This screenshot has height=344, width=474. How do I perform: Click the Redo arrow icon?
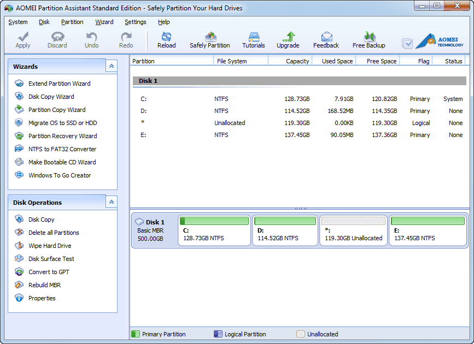click(x=126, y=37)
